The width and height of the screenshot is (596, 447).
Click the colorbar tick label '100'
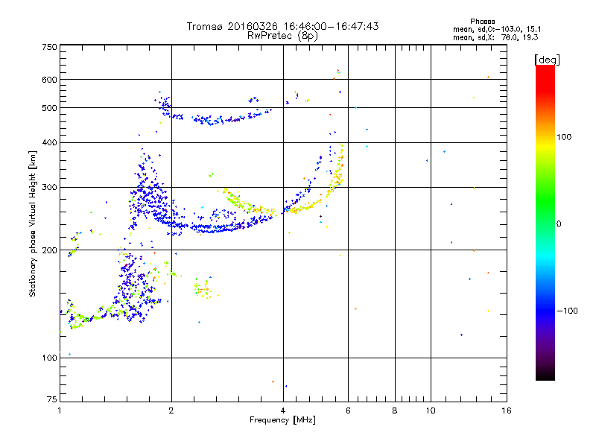tap(564, 137)
